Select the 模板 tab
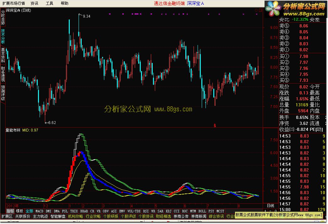This screenshot has width=328, height=224. point(20,211)
